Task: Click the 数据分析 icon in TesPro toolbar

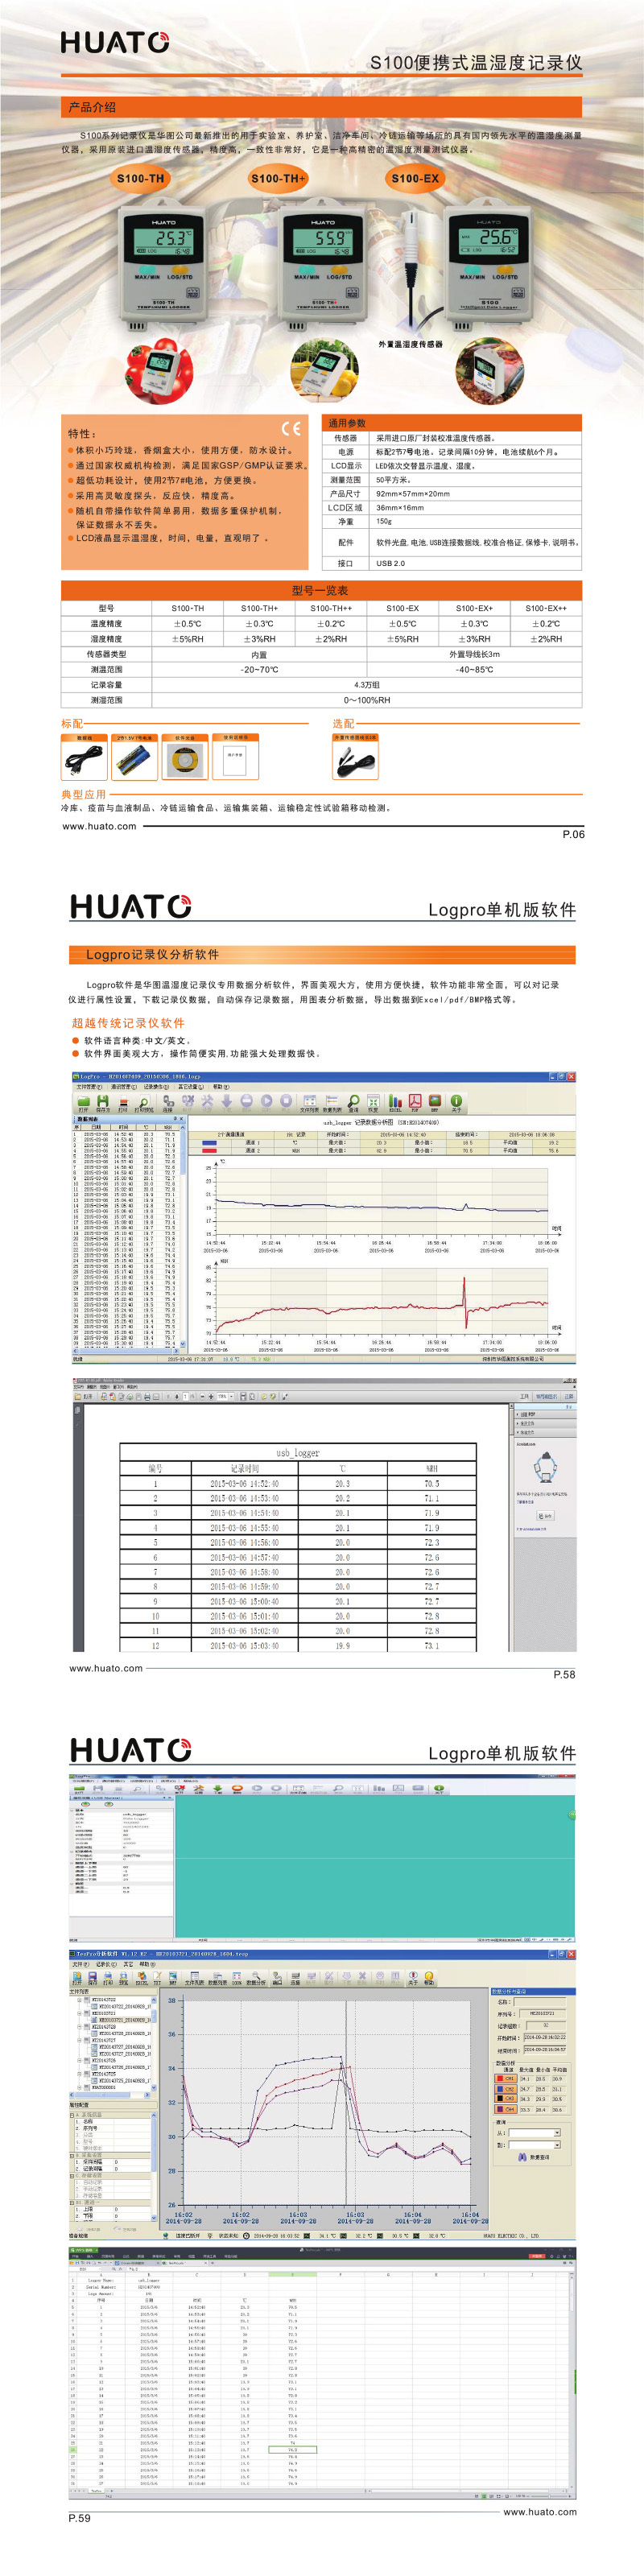Action: tap(255, 1978)
